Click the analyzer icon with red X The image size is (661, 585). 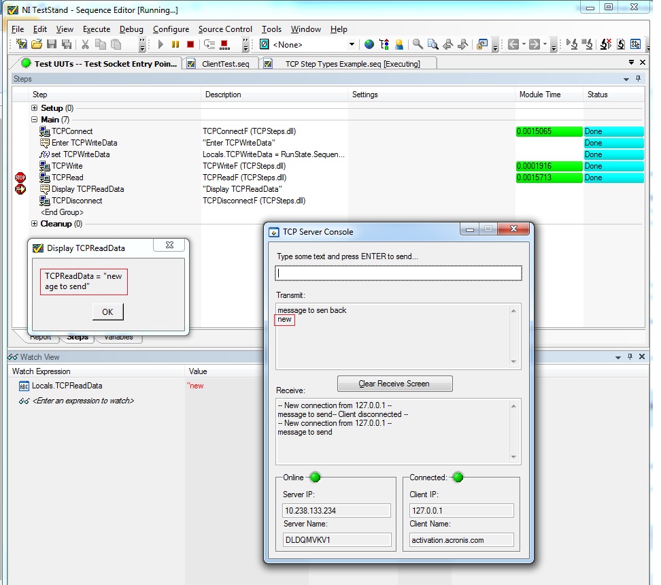point(606,44)
